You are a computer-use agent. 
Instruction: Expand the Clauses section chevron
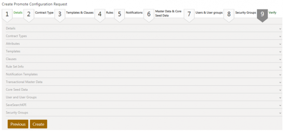pyautogui.click(x=280, y=59)
